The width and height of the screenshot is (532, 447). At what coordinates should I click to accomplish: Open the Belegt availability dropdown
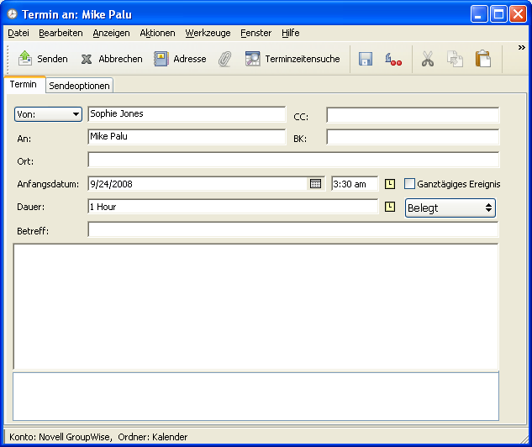coord(450,208)
